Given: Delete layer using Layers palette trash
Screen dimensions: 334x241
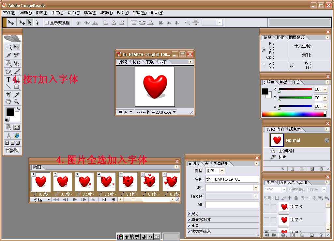Looking at the screenshot, I should 321,235.
